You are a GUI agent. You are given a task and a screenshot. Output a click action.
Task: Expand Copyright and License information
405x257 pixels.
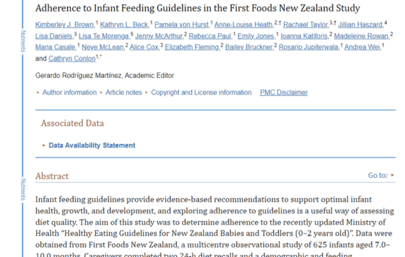201,93
